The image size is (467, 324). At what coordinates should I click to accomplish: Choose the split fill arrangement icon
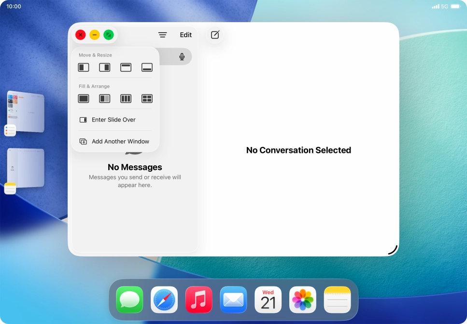click(x=105, y=98)
